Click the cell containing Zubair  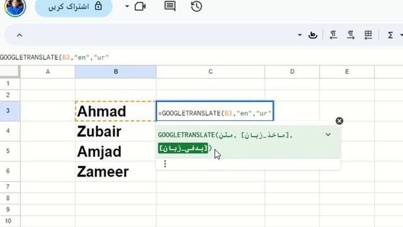click(x=116, y=131)
